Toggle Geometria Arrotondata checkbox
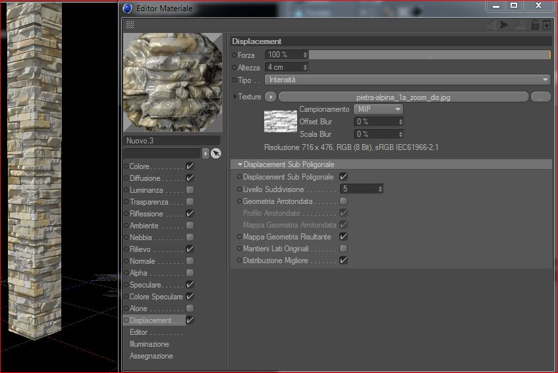Screen dimensions: 558x373 [x=343, y=201]
